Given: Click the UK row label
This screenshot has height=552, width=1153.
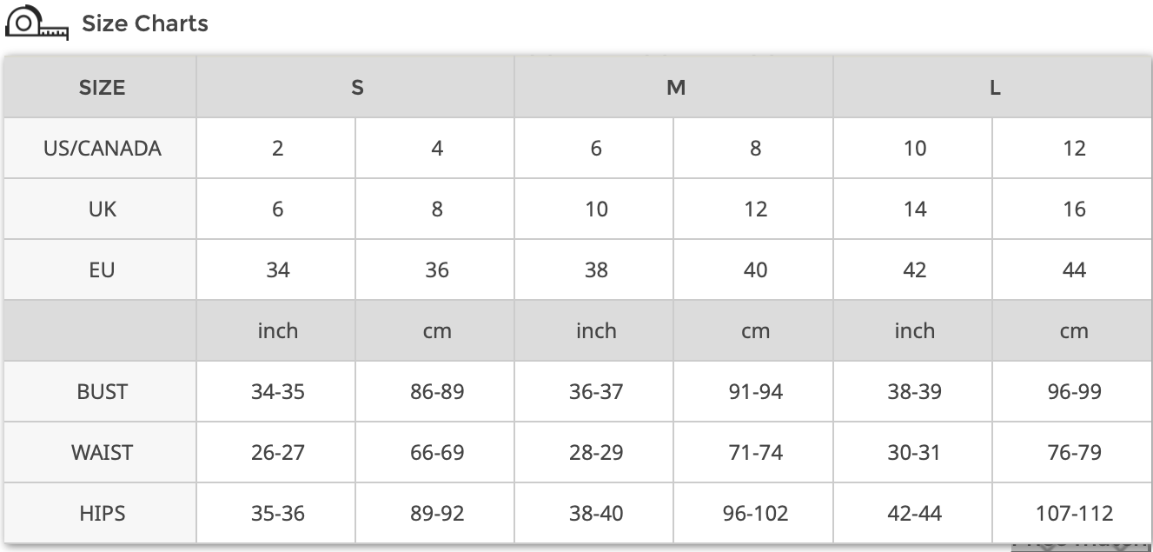Looking at the screenshot, I should 102,209.
